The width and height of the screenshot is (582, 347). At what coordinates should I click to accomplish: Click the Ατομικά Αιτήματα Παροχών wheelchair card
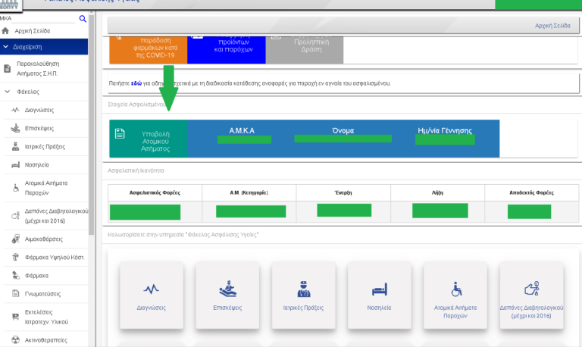click(x=455, y=289)
